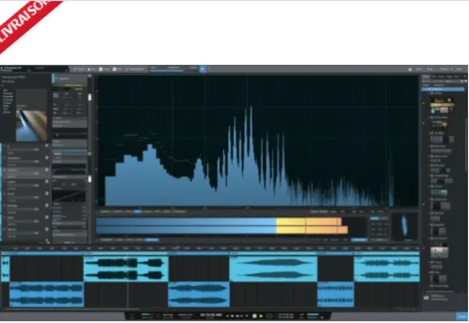The width and height of the screenshot is (469, 323).
Task: Click the upper scroll handle beside the device rack
Action: tap(89, 97)
